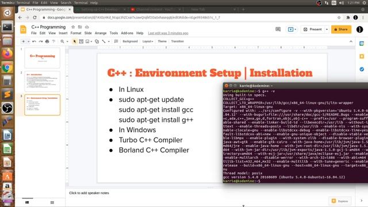Click the present to meeting button
Image resolution: width=368 pixels, height=207 pixels.
292,29
